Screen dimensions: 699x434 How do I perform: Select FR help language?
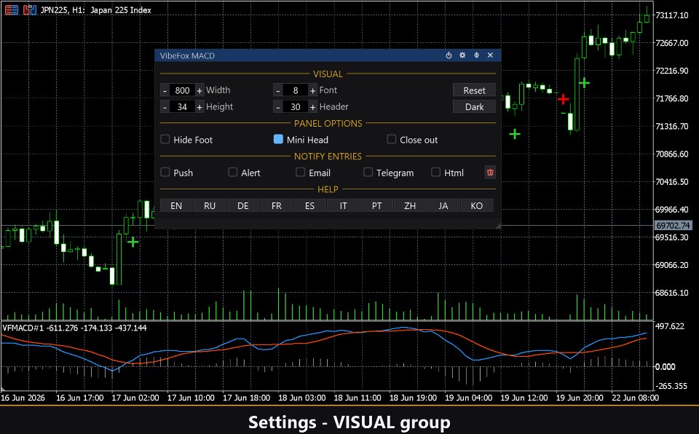pos(277,205)
